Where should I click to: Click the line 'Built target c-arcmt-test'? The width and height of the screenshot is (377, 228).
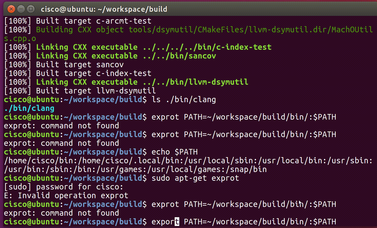pyautogui.click(x=78, y=21)
